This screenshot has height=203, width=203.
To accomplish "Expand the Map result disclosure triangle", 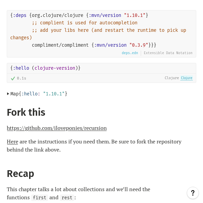I will 8,94.
